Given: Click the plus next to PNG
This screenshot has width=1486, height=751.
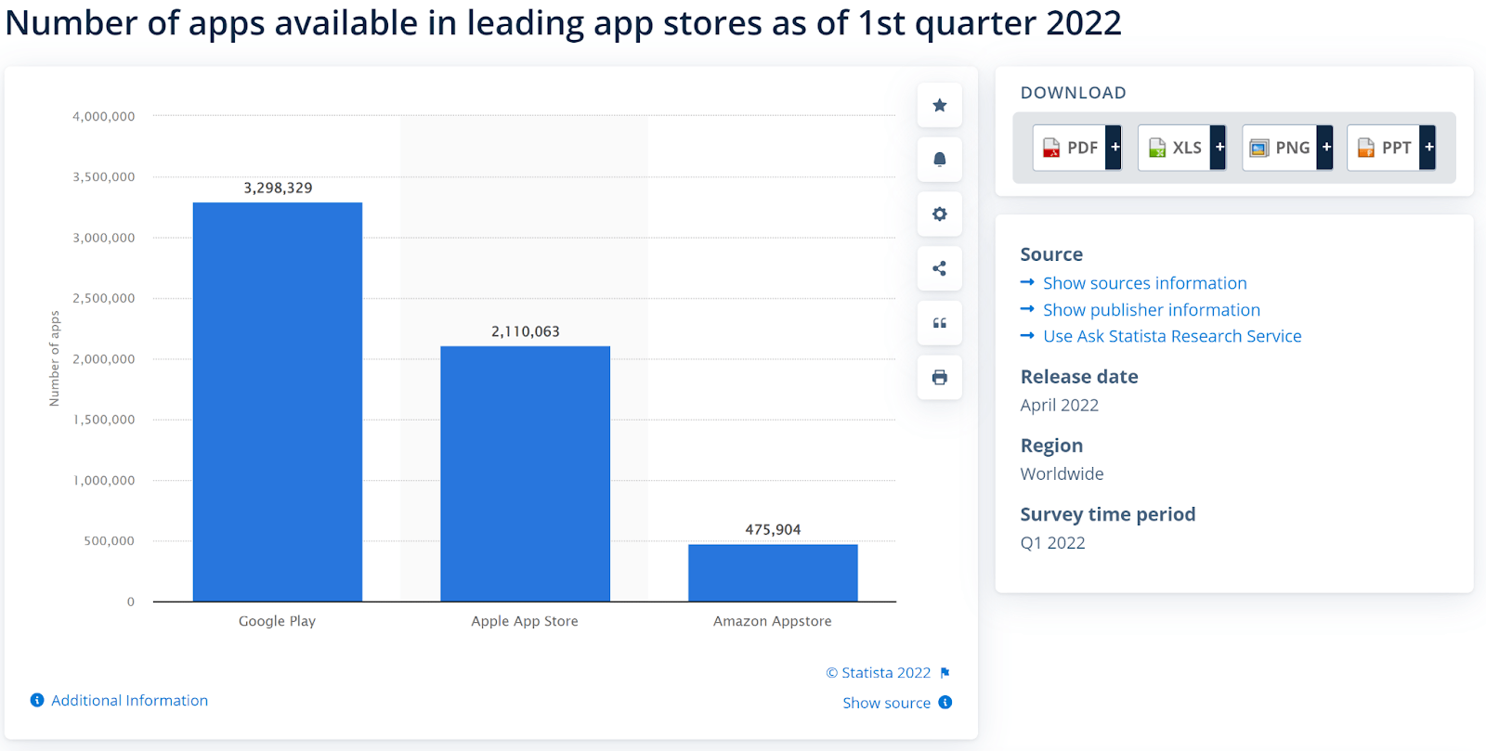Looking at the screenshot, I should 1326,148.
